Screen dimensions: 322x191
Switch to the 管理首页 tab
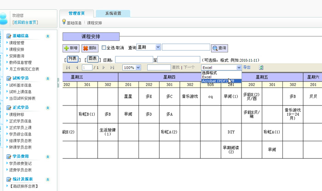point(76,13)
